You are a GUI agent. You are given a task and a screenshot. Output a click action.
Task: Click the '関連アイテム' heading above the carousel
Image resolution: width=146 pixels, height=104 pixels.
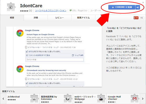8,91
